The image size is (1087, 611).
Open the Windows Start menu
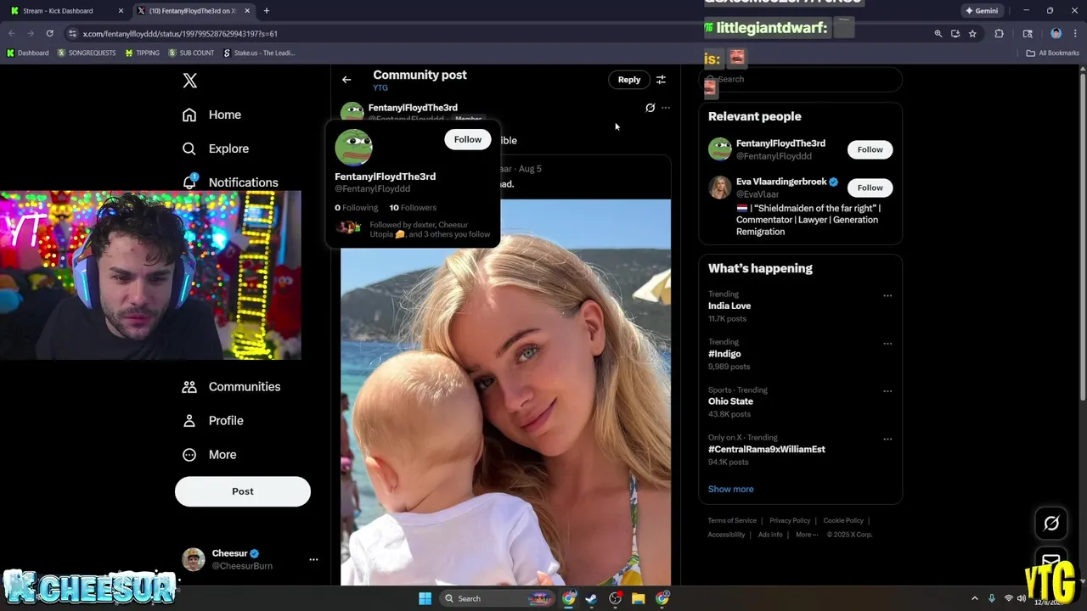425,599
